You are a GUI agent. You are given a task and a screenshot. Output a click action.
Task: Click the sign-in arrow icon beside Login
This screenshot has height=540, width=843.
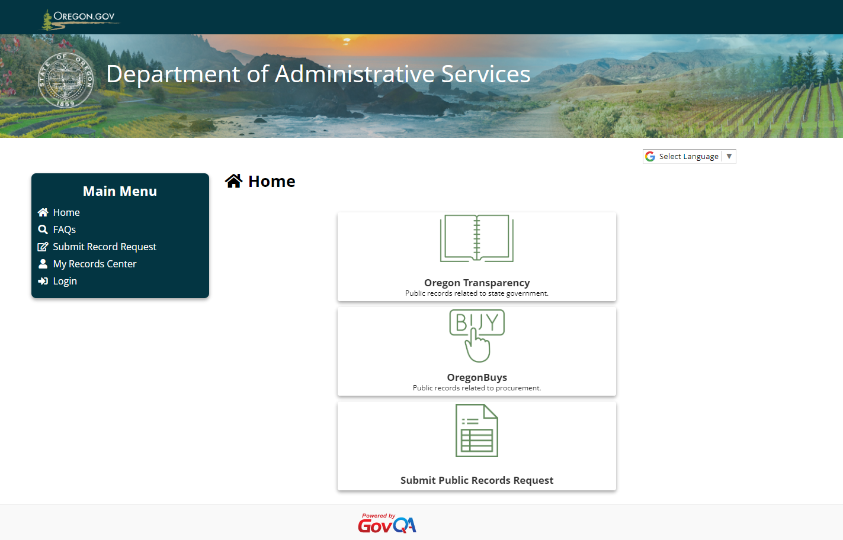(x=43, y=281)
